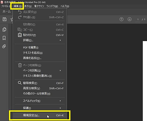Viewport: 147px width, 121px height.
Task: Expand ページを回転 submenu
Action: tap(40, 71)
